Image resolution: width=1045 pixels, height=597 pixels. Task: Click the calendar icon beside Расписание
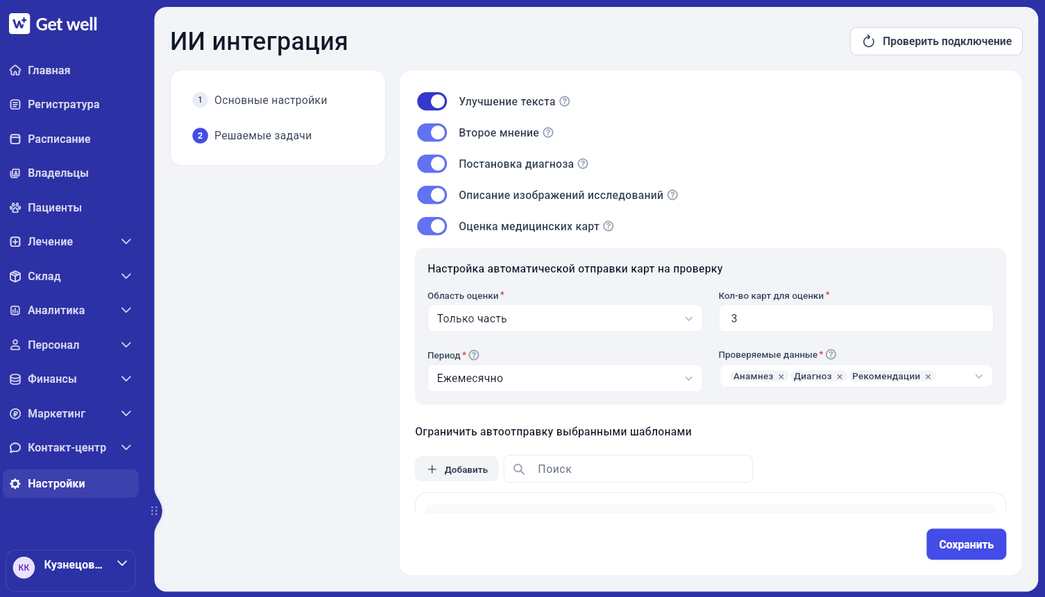tap(15, 139)
